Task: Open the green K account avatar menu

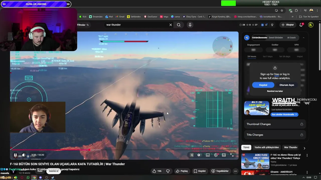Action: pyautogui.click(x=311, y=25)
